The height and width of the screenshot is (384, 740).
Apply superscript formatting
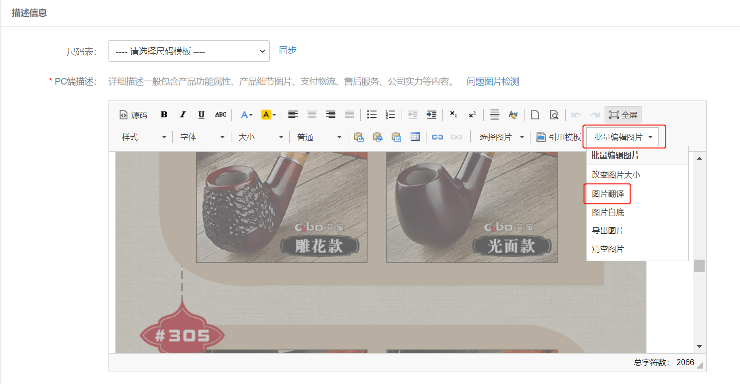pos(472,115)
